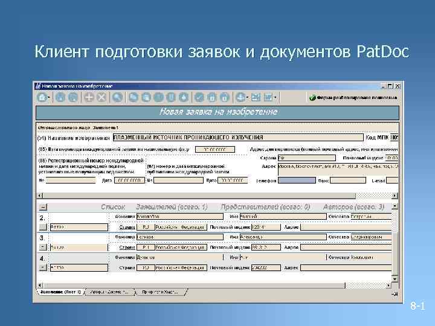This screenshot has height=326, width=435.
Task: Switch to the second bottom tab 'Авторы'
Action: 109,292
